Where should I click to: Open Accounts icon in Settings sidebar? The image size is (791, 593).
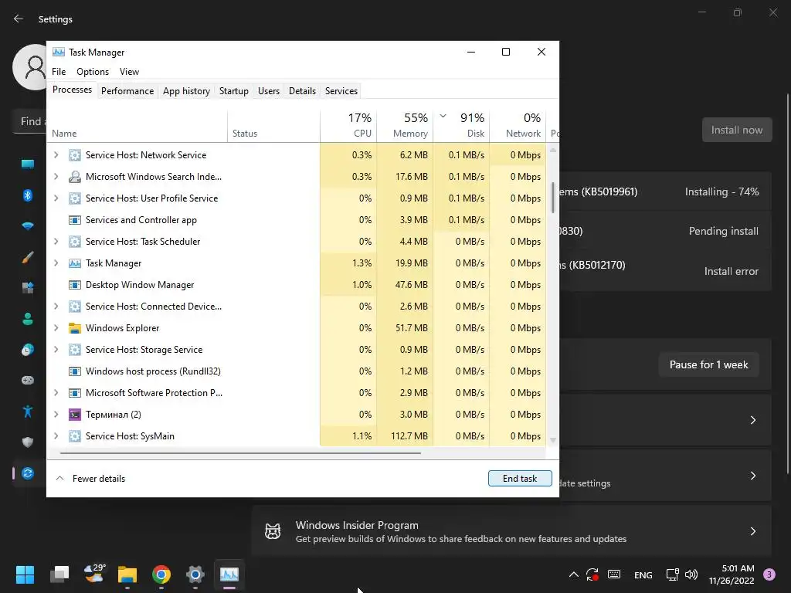coord(28,319)
